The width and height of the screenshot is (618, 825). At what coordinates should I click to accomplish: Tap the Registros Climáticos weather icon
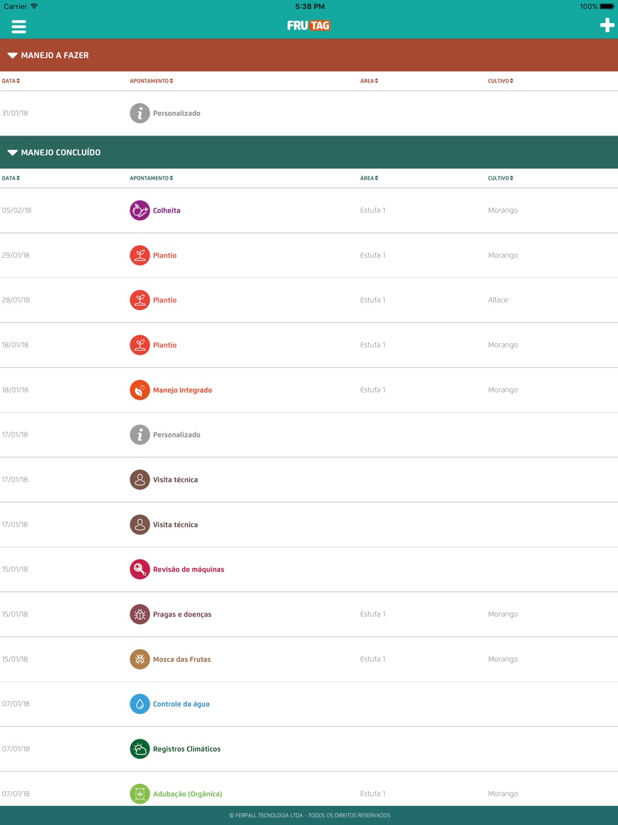pos(140,749)
